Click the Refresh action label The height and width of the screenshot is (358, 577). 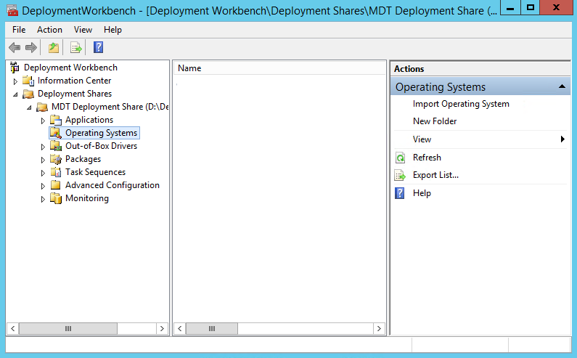point(427,158)
